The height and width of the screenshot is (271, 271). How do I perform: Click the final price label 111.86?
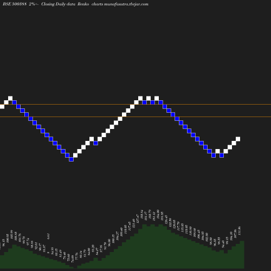pyautogui.click(x=240, y=231)
